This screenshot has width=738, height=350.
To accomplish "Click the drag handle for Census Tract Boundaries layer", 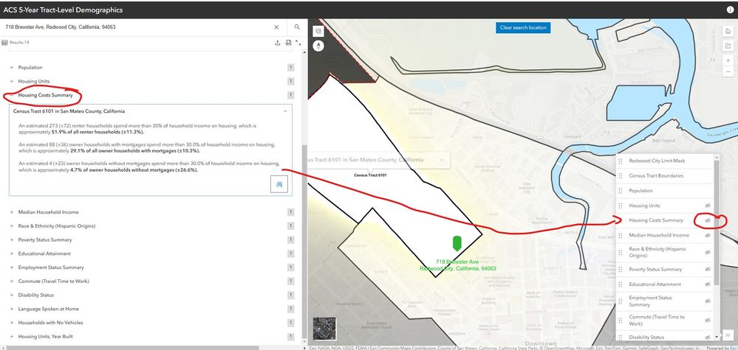I will (x=621, y=176).
